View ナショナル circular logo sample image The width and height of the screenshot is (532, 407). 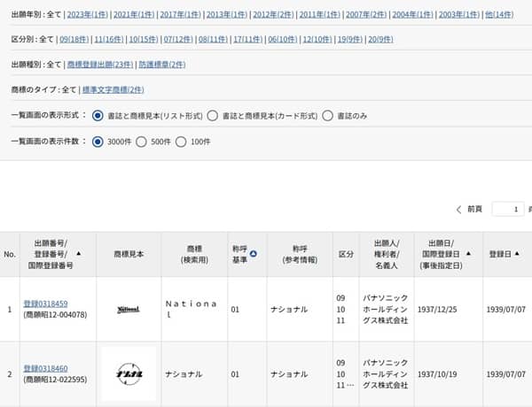(x=129, y=373)
